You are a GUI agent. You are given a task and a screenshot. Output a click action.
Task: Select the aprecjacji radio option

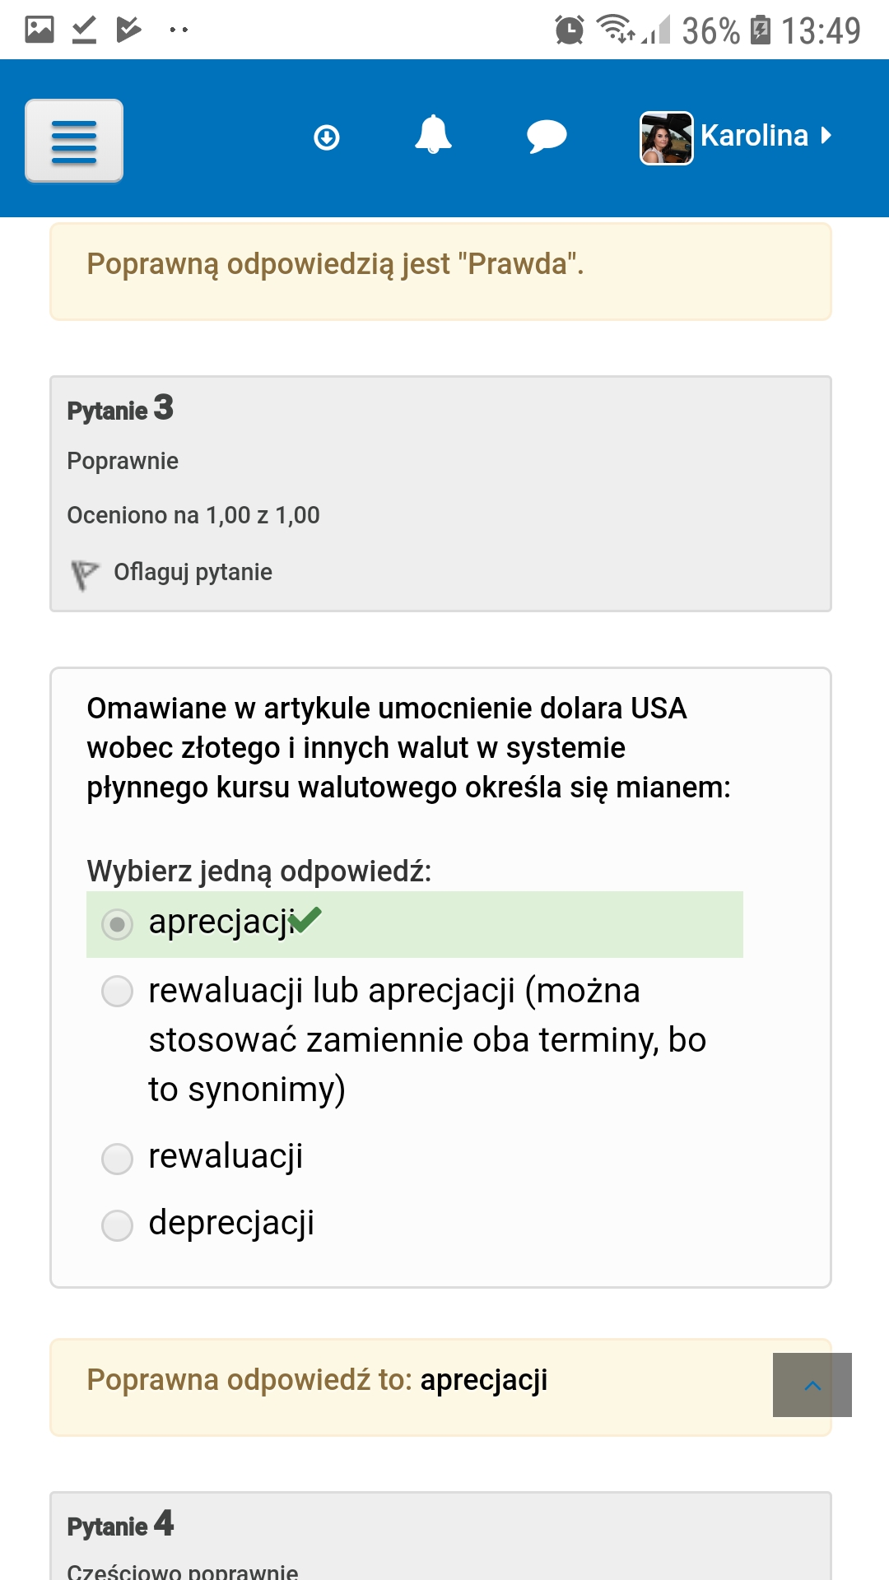click(117, 925)
